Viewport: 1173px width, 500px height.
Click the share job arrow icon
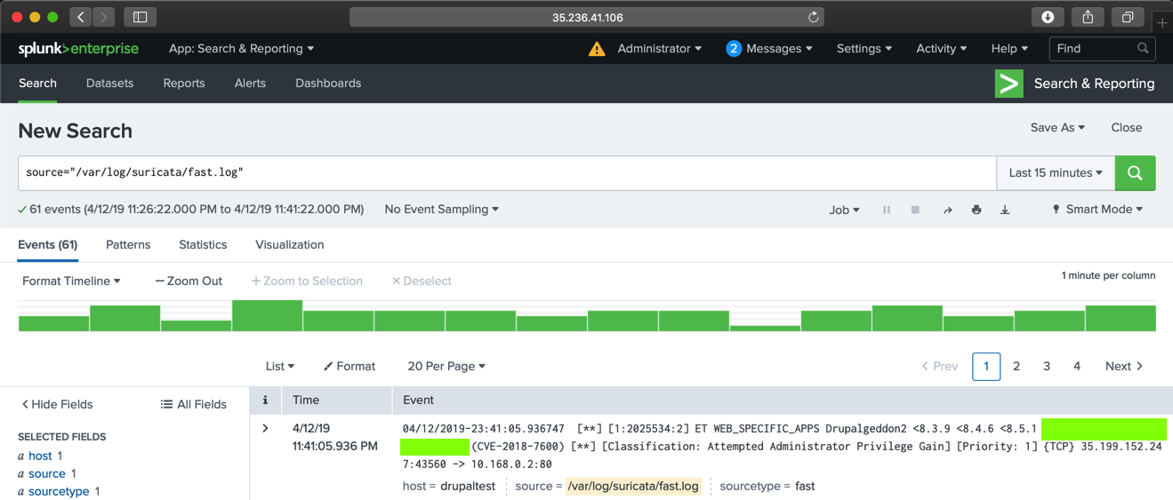[x=948, y=210]
